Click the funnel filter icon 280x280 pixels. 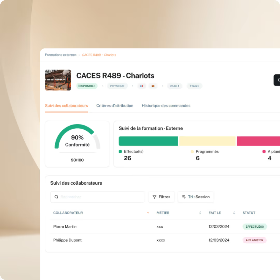[x=155, y=197]
